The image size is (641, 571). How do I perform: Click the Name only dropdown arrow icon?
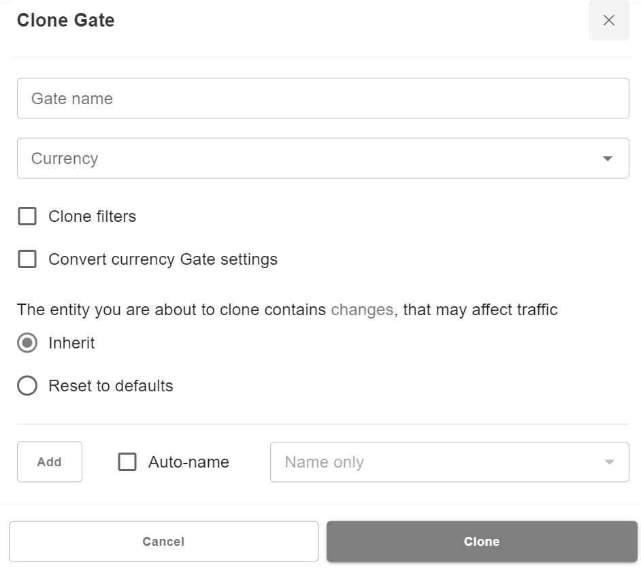[609, 462]
